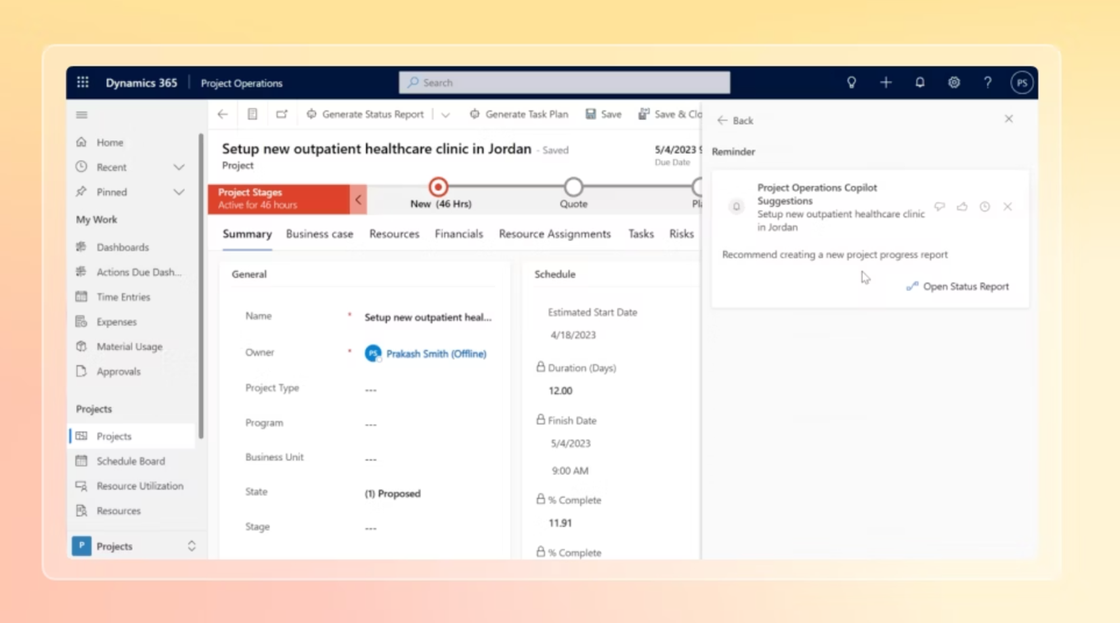Switch to the Risks tab
This screenshot has width=1120, height=623.
[682, 234]
